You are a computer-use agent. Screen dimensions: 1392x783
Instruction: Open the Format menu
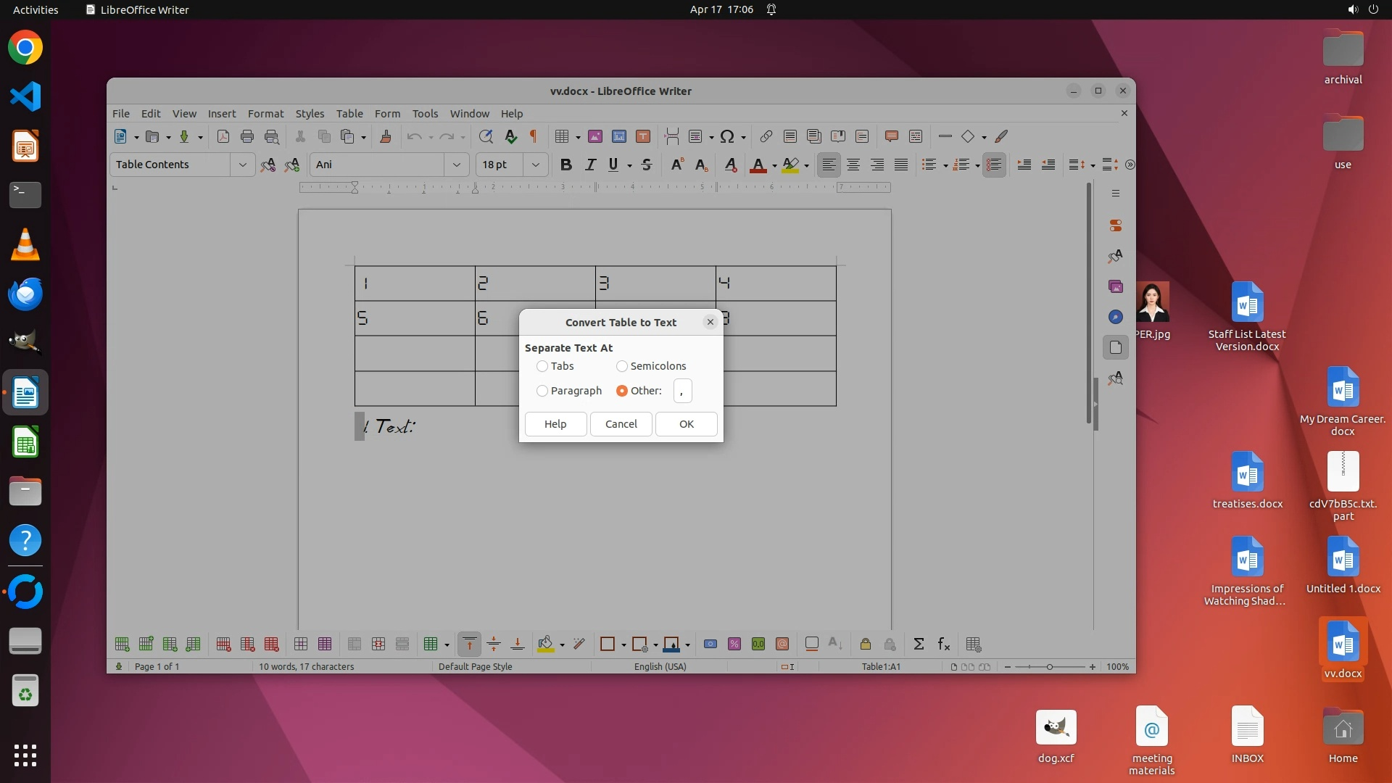point(265,114)
